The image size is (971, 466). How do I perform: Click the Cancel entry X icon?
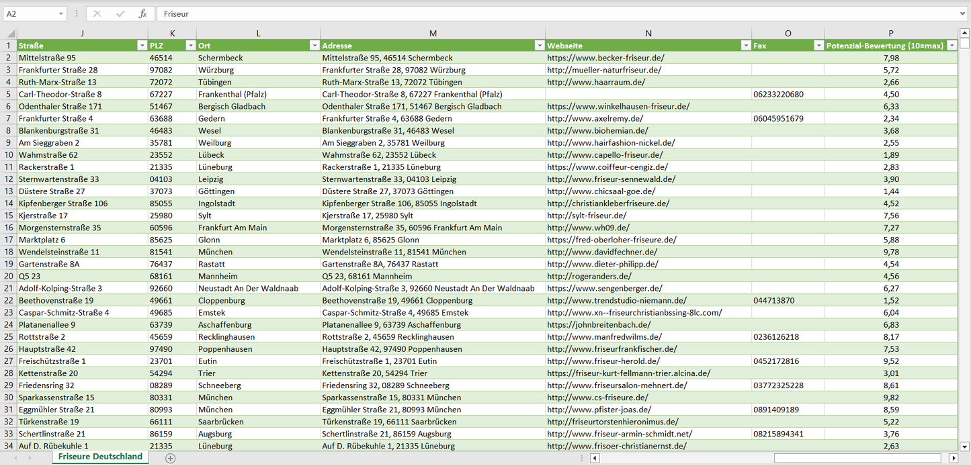(x=97, y=13)
